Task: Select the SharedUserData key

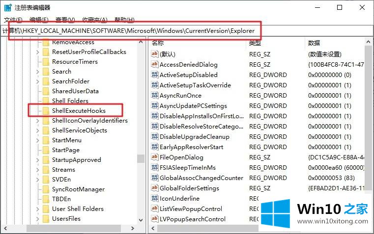Action: click(x=75, y=91)
